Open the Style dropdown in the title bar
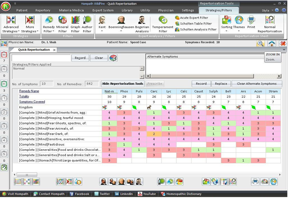Screen dimensions: 288x198 pos(267,10)
